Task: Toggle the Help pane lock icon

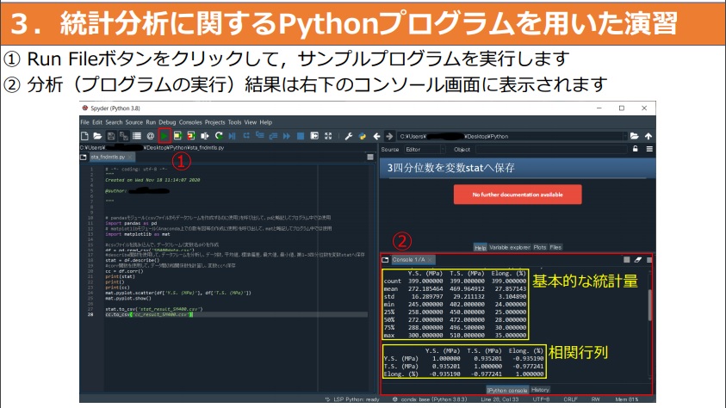Action: coord(636,149)
